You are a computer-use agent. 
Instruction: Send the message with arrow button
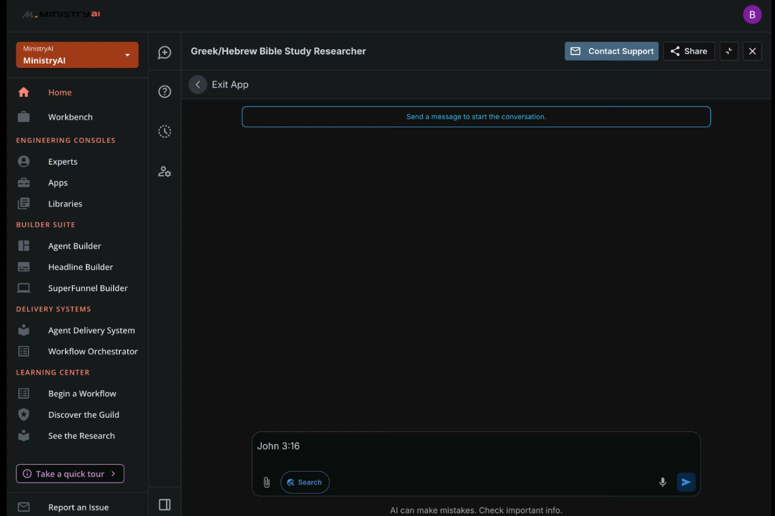coord(686,482)
